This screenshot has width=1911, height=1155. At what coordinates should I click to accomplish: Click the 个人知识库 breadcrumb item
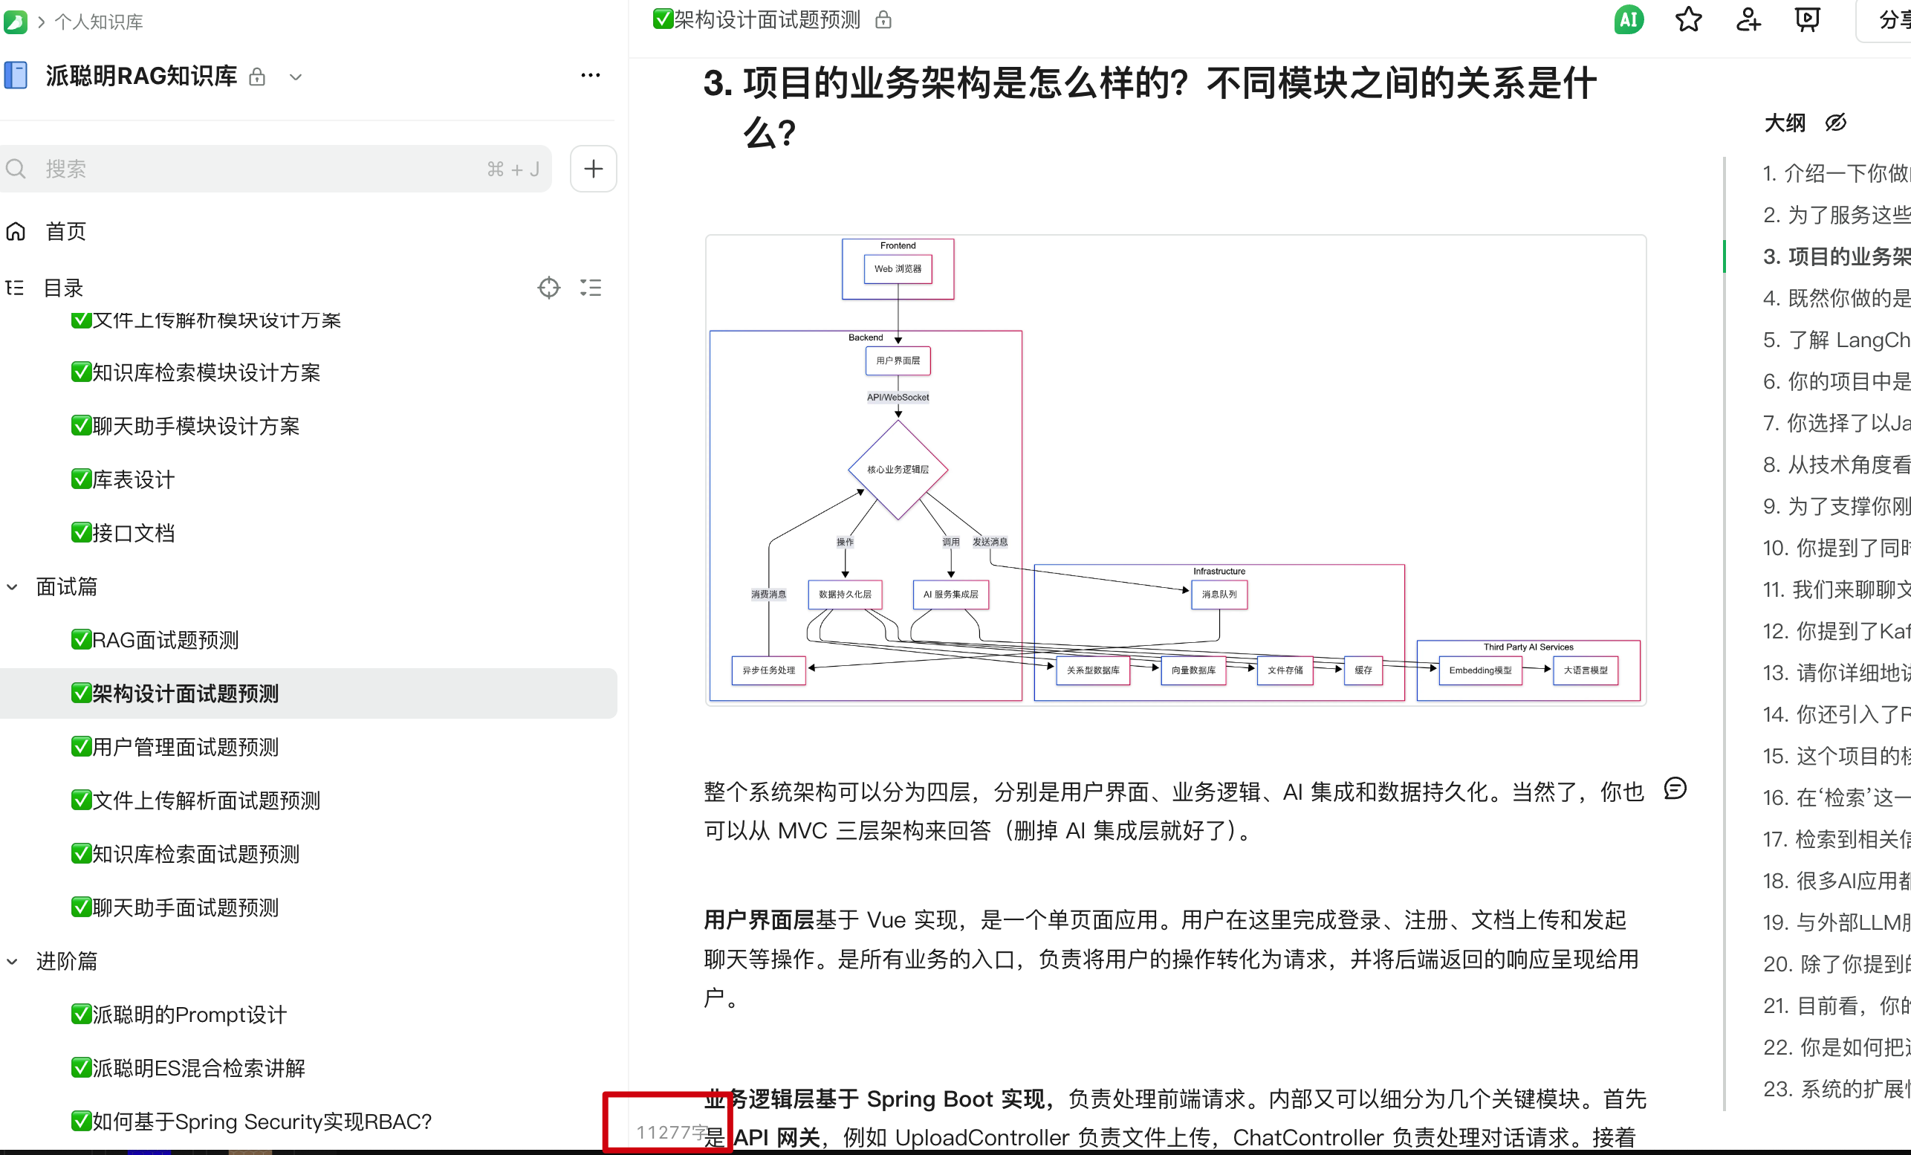[x=98, y=22]
